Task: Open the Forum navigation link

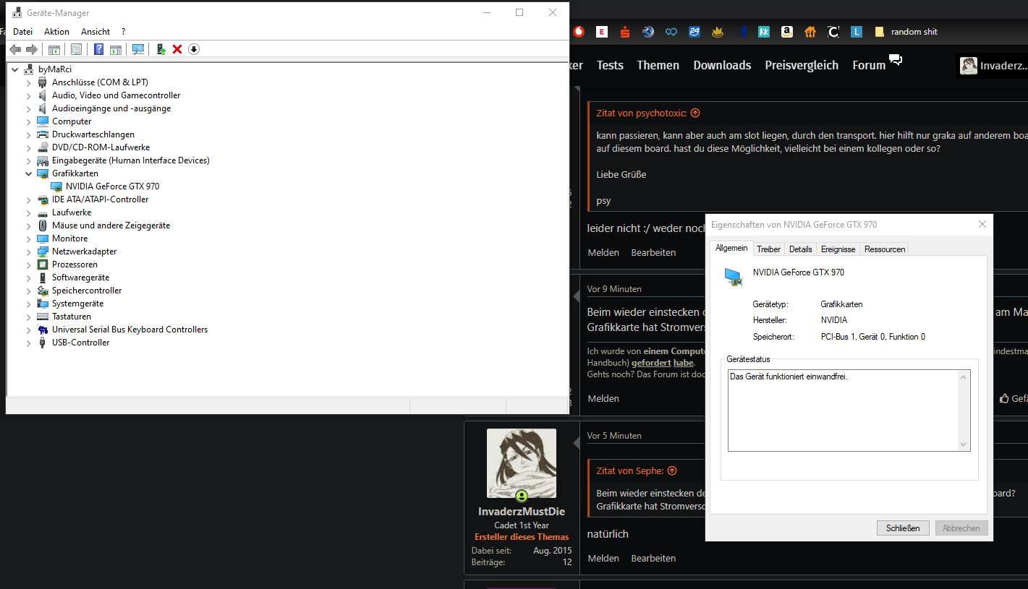Action: click(x=869, y=65)
